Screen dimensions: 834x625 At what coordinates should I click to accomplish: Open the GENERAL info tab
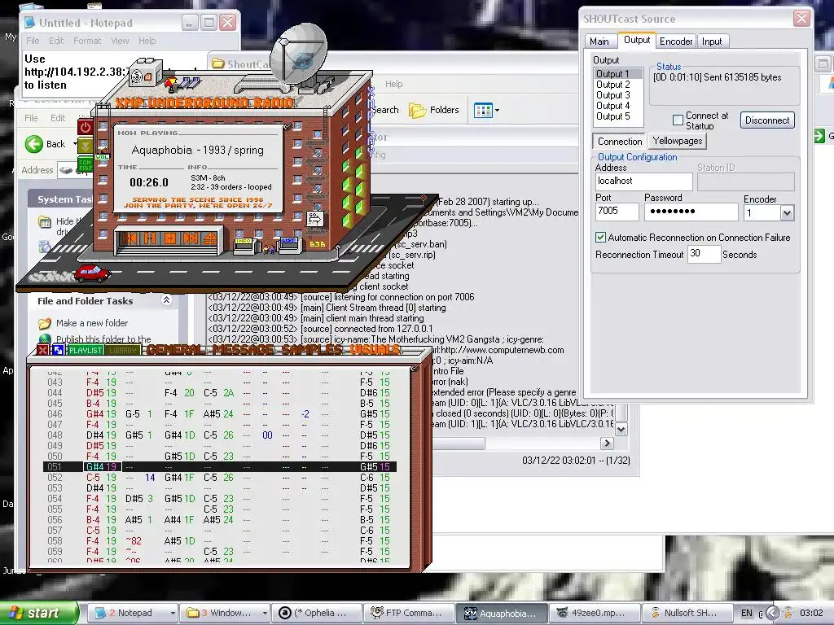(176, 350)
